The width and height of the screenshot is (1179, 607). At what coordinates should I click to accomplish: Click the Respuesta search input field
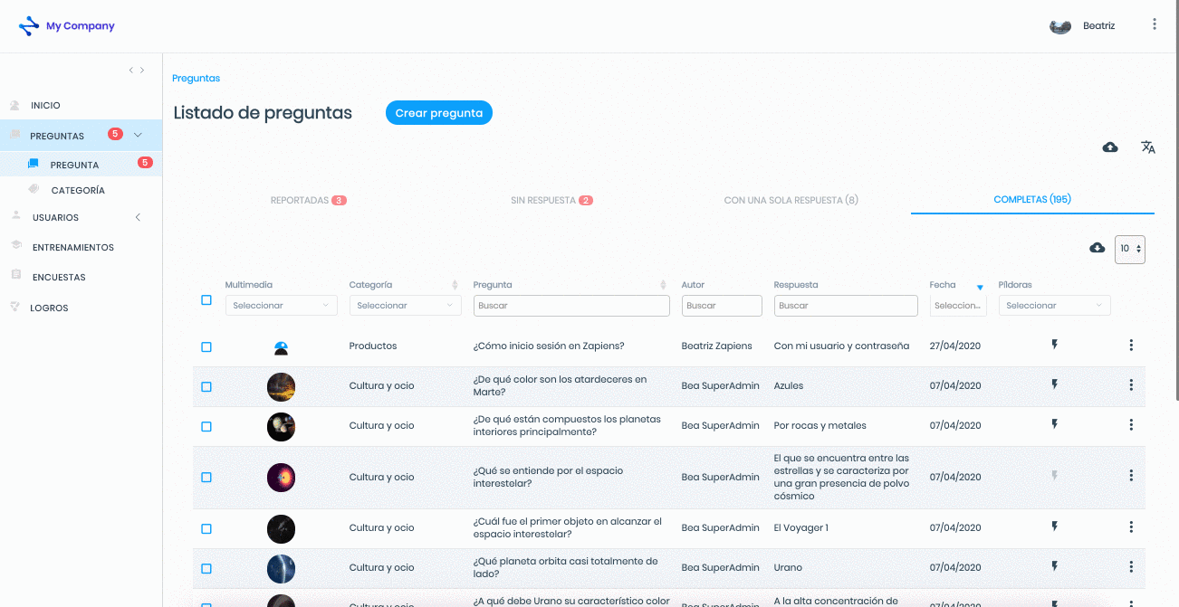pyautogui.click(x=846, y=306)
